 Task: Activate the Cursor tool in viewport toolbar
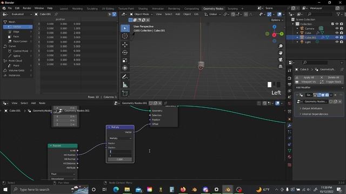pyautogui.click(x=125, y=36)
